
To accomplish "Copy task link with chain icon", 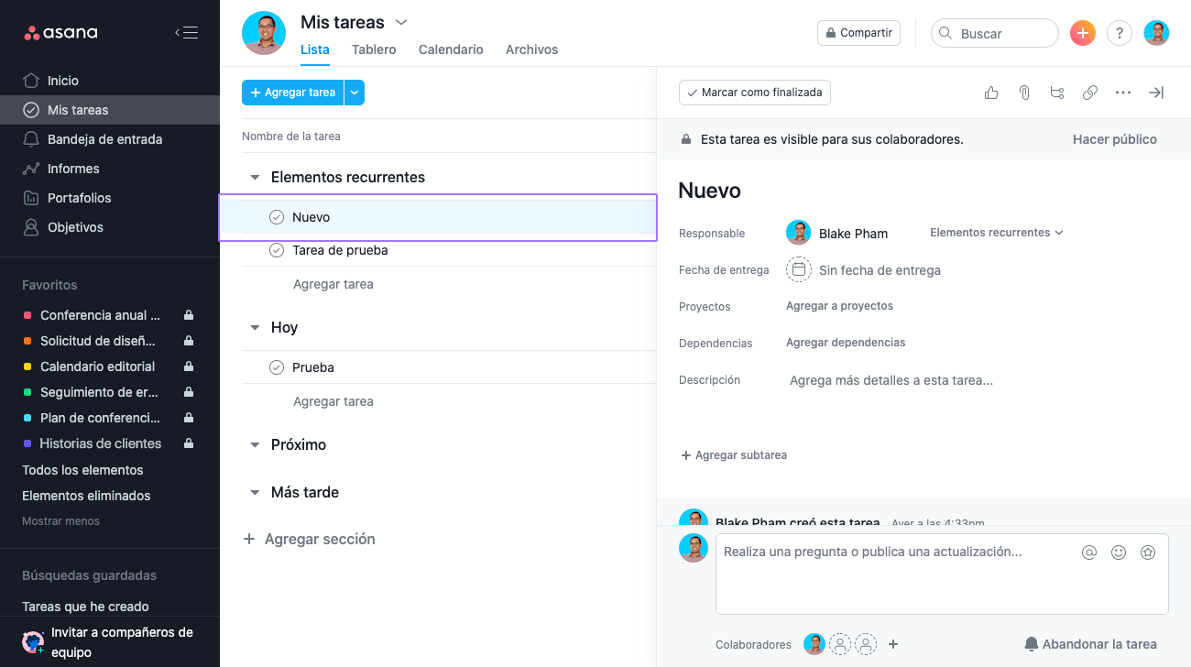I will click(1090, 93).
